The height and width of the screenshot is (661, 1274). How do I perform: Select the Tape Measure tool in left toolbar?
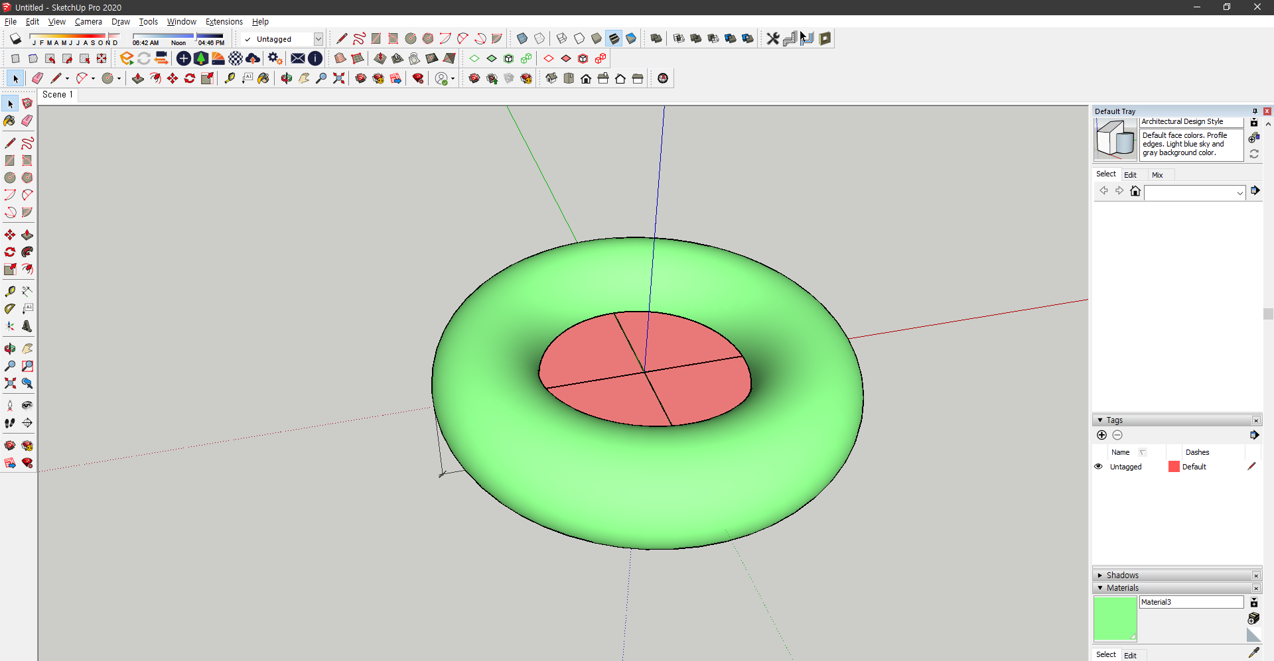click(x=10, y=291)
